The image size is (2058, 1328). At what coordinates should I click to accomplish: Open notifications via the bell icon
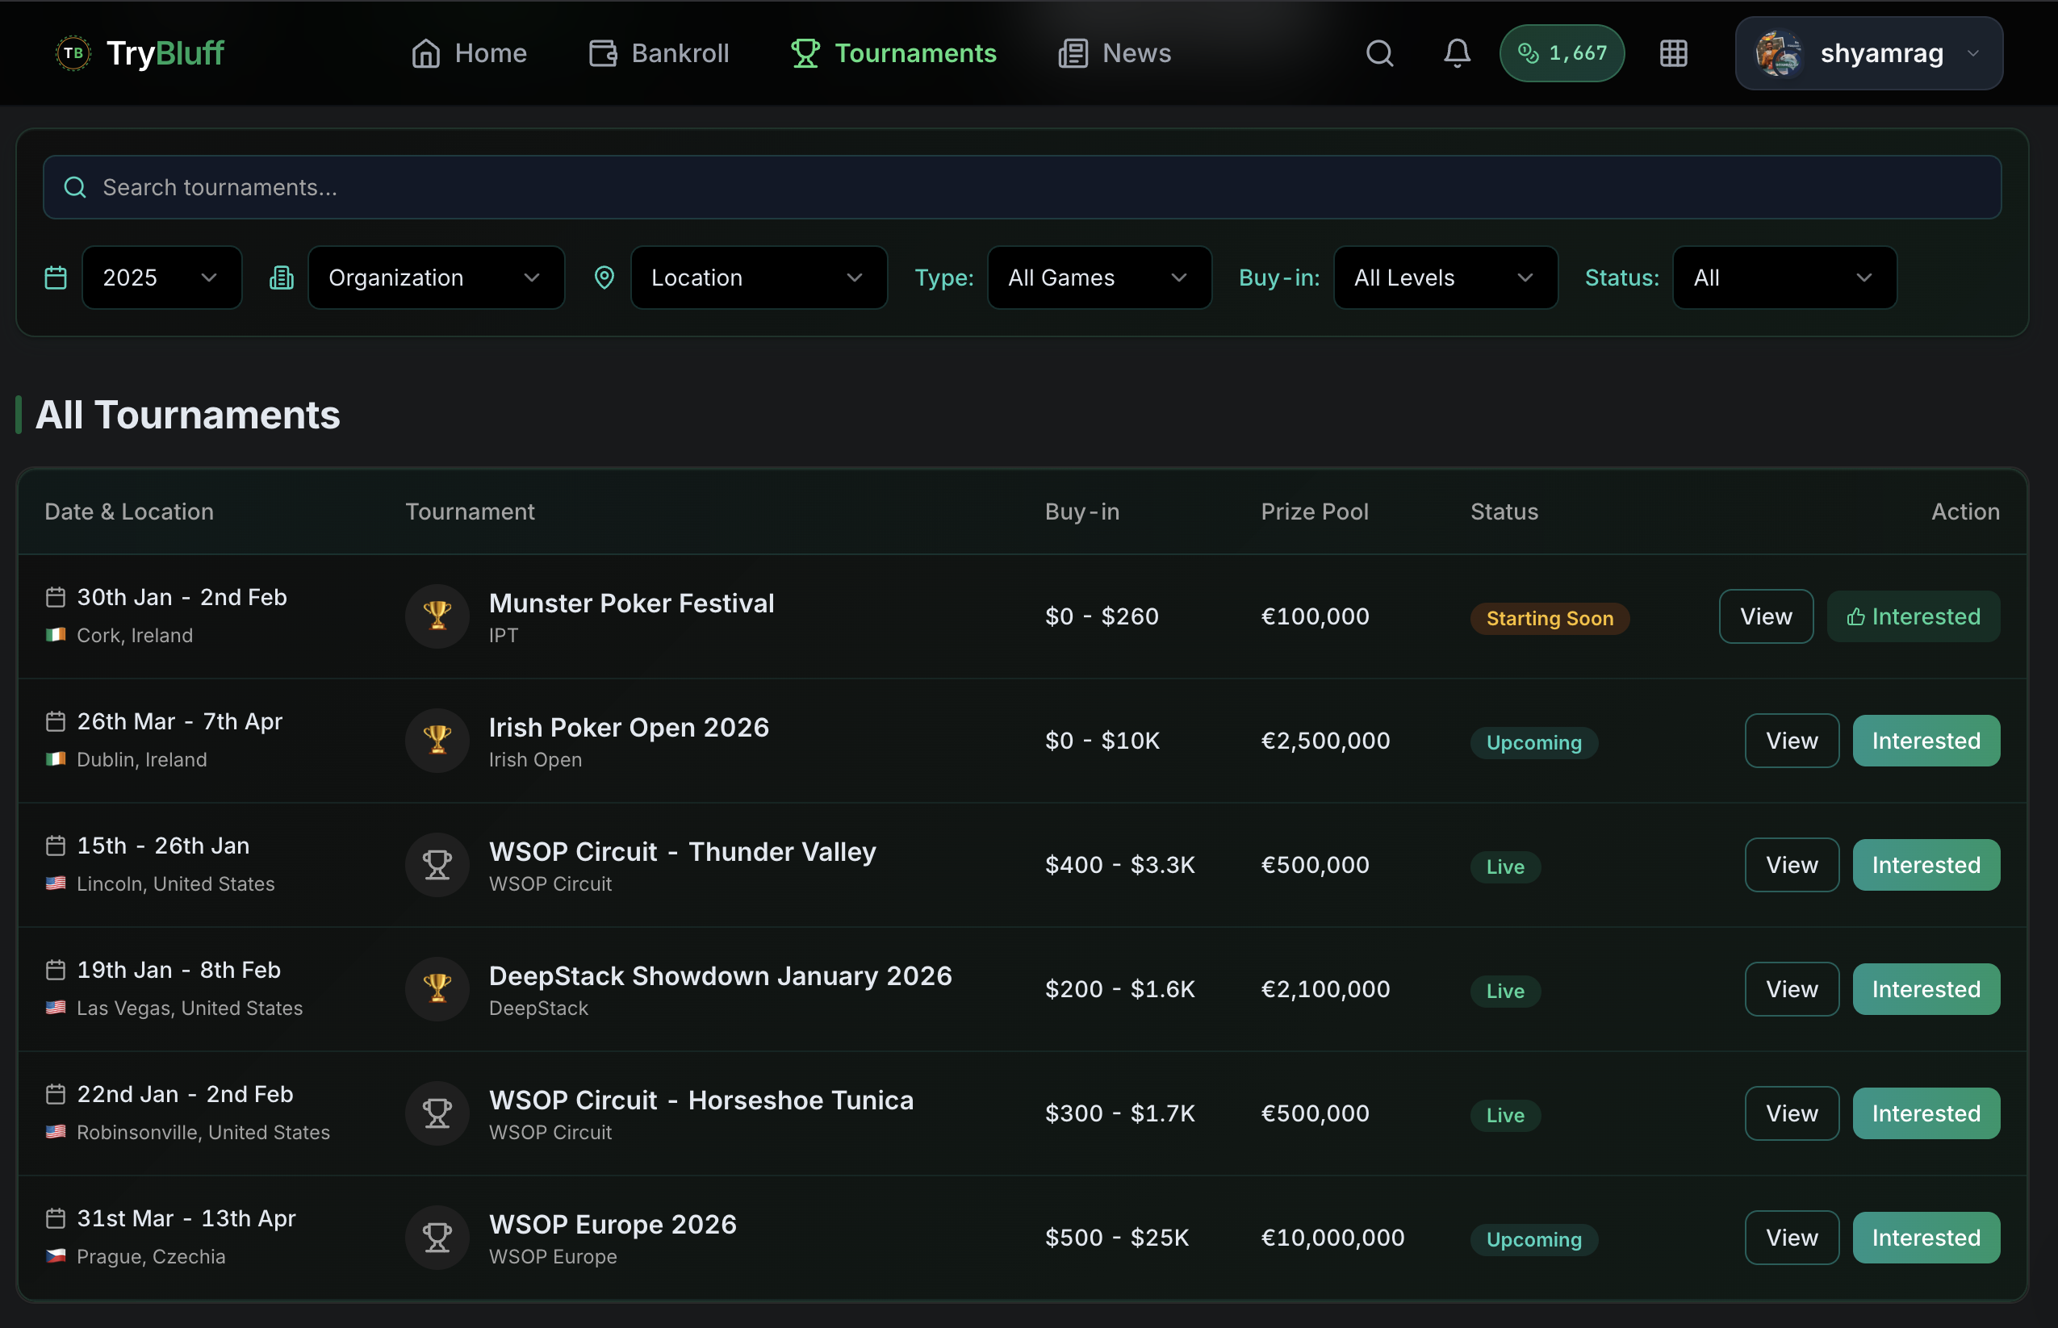tap(1456, 52)
